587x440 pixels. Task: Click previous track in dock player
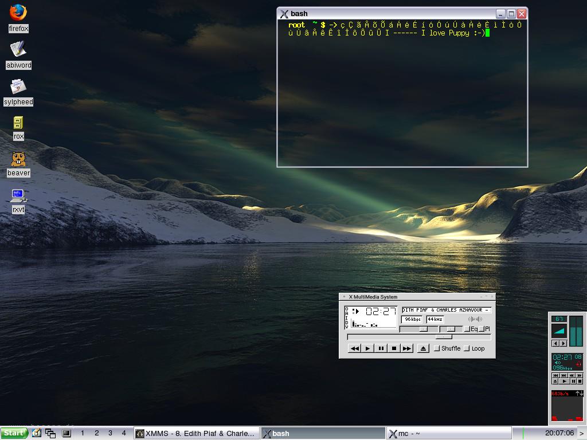pyautogui.click(x=556, y=376)
